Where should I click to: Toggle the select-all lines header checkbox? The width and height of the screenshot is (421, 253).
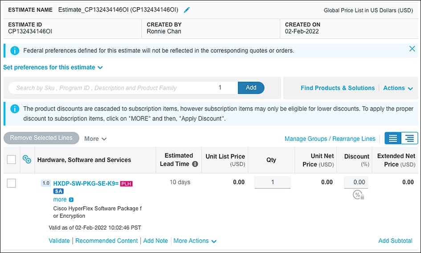(x=12, y=160)
